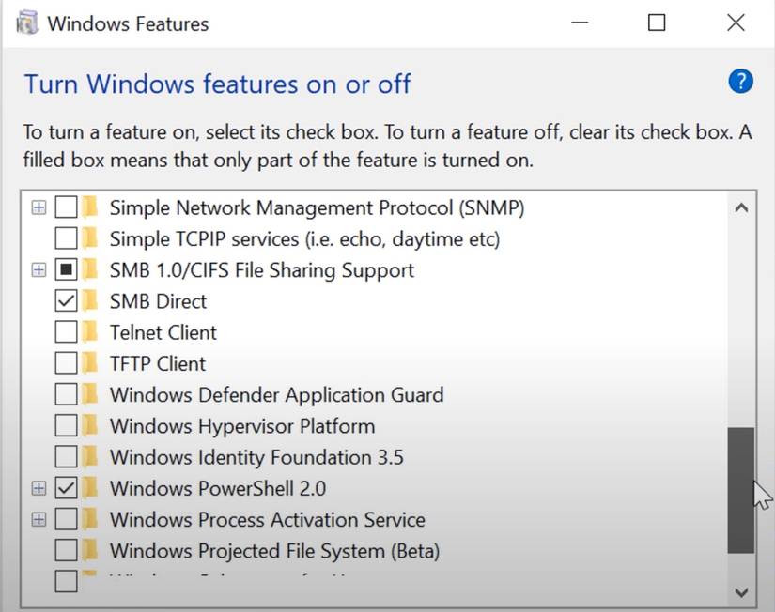Click folder icon next to Windows Hypervisor Platform
The image size is (775, 612).
click(90, 426)
